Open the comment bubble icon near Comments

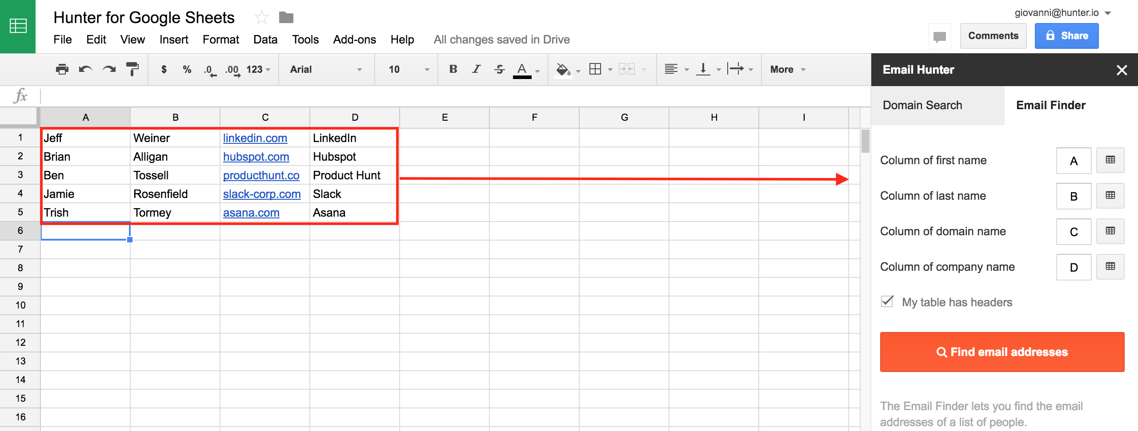point(940,36)
